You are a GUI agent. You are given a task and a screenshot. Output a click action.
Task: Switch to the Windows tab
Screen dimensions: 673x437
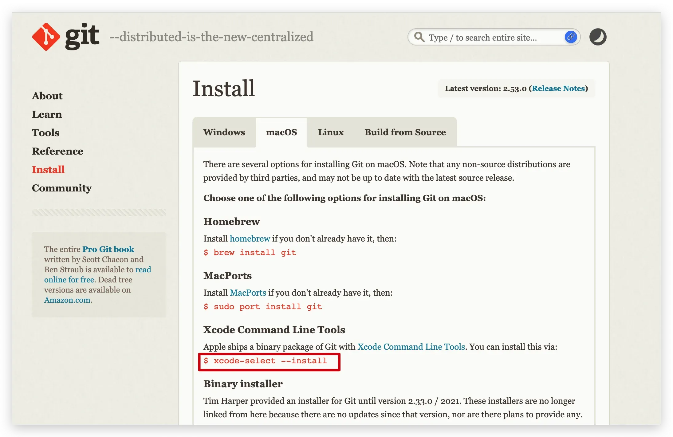point(224,132)
